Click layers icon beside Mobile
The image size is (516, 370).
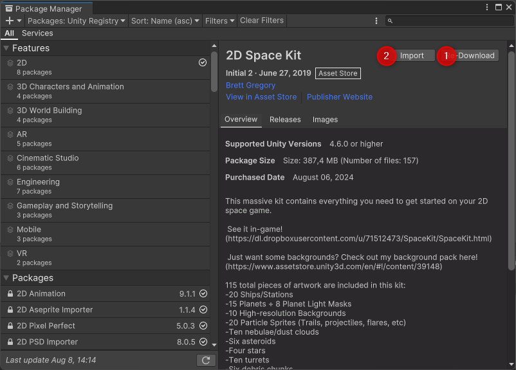point(10,230)
